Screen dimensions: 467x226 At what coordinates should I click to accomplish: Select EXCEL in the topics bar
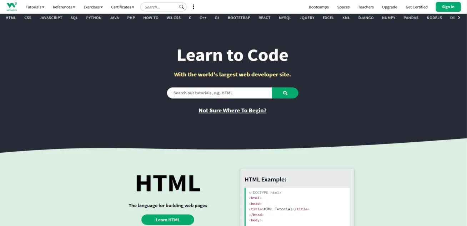point(328,18)
